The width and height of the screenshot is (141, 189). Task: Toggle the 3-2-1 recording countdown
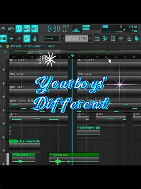[19, 29]
